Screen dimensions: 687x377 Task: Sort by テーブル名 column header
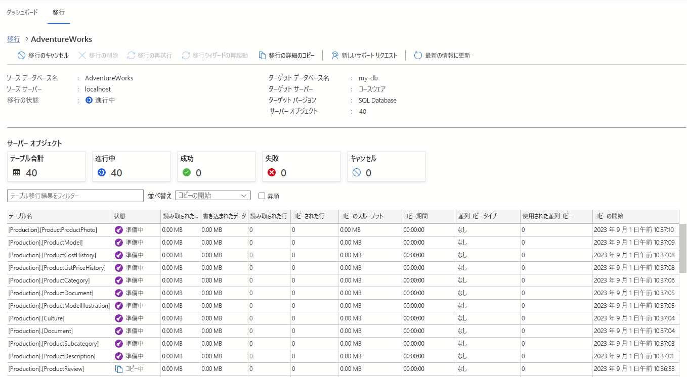(x=59, y=216)
